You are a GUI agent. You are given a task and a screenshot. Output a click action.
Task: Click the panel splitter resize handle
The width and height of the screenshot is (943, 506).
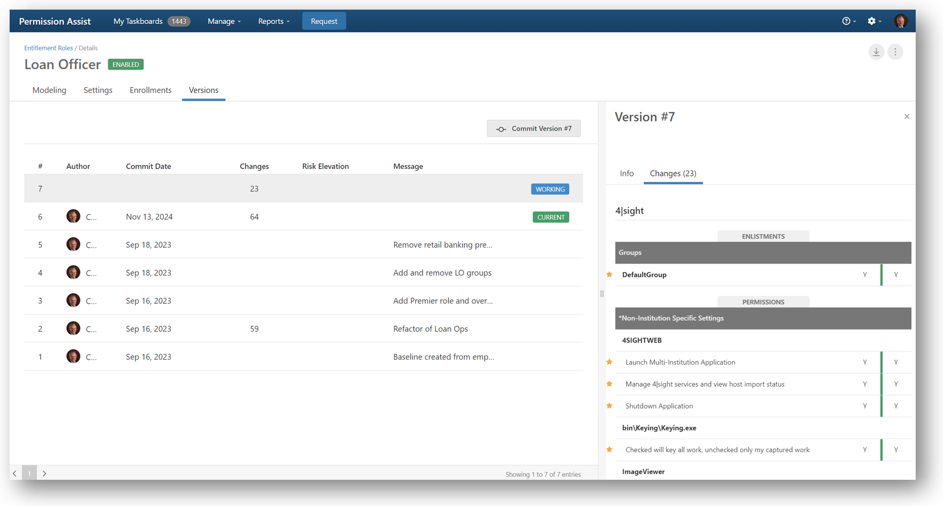pos(602,294)
